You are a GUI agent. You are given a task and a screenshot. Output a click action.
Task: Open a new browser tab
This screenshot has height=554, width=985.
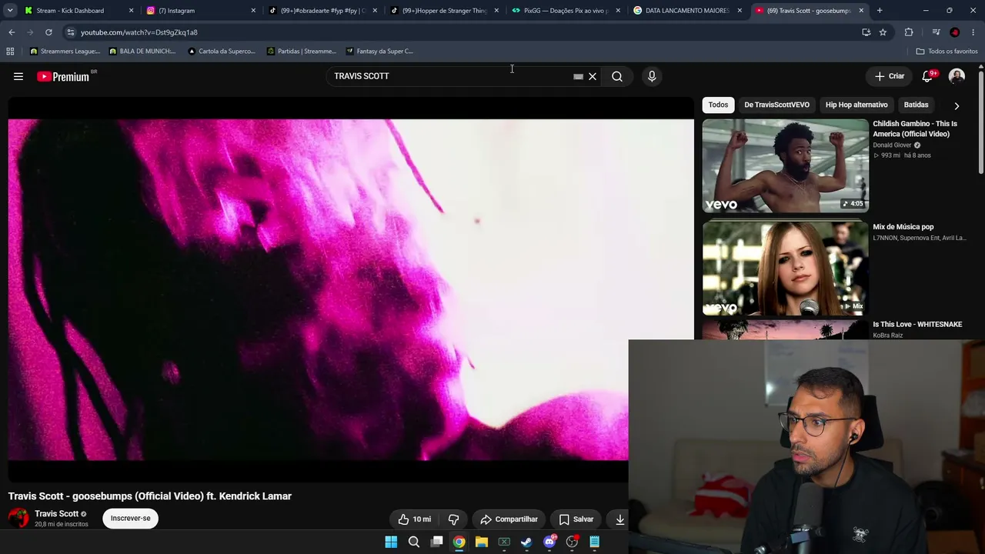coord(880,11)
